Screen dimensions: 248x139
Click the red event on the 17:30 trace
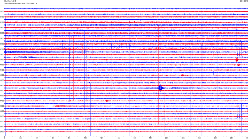[107, 101]
